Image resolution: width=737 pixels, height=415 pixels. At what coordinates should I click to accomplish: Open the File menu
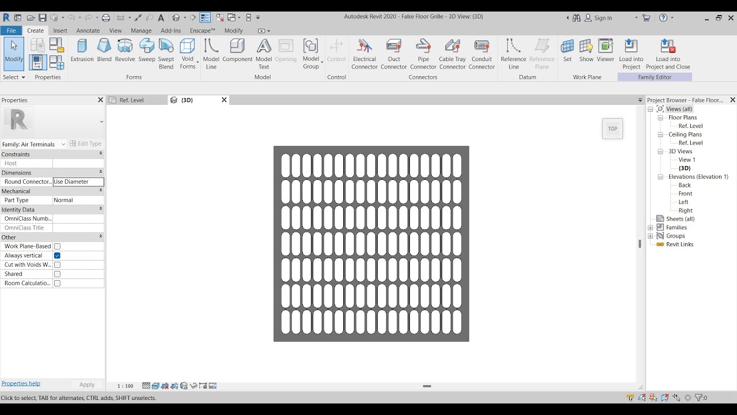tap(11, 31)
